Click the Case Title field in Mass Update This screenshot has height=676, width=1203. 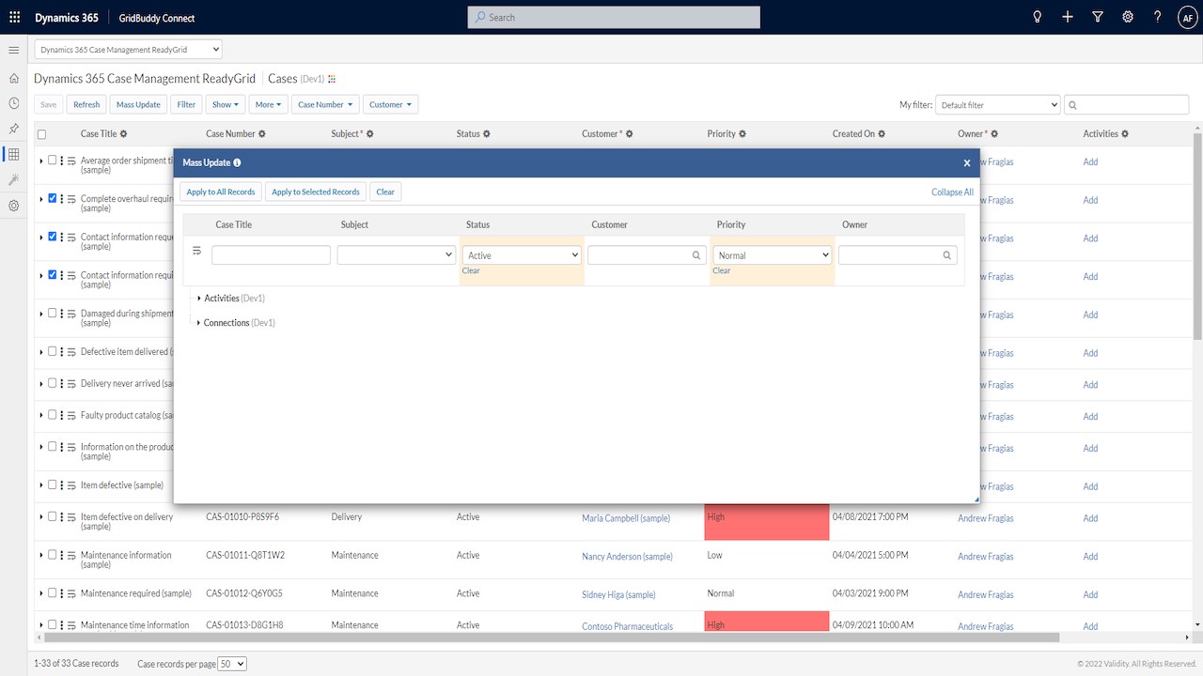[271, 255]
